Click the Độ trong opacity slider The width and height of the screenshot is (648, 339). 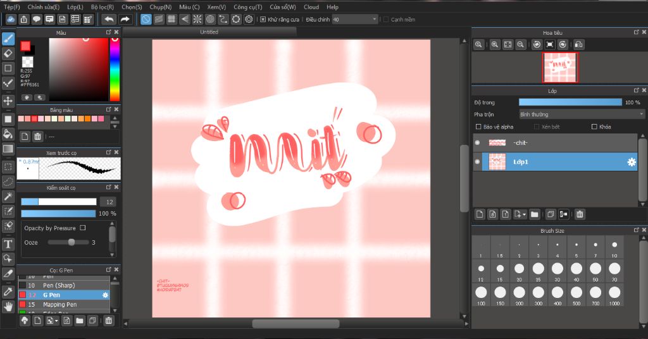click(x=570, y=102)
